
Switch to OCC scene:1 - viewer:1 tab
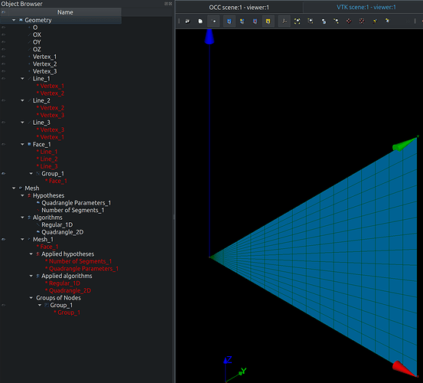pos(239,8)
